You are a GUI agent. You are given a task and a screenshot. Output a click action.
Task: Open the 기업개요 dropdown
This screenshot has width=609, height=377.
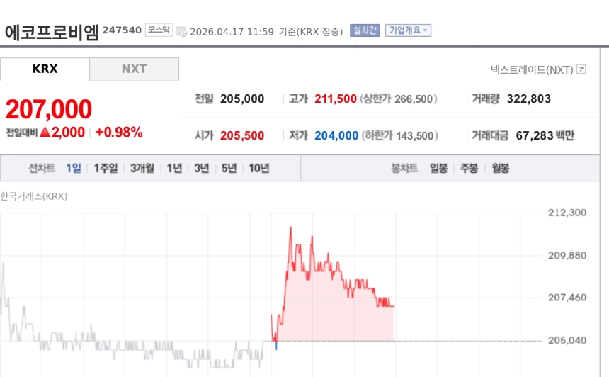coord(408,30)
